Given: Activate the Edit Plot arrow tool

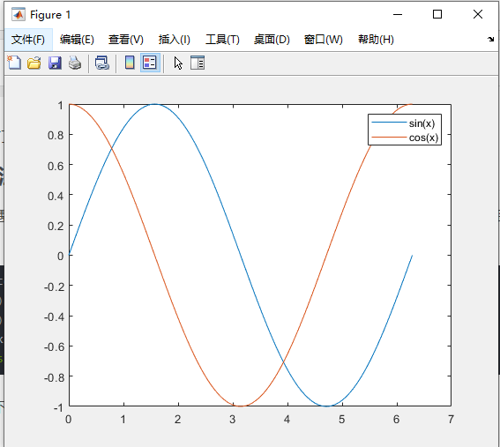Looking at the screenshot, I should point(178,63).
